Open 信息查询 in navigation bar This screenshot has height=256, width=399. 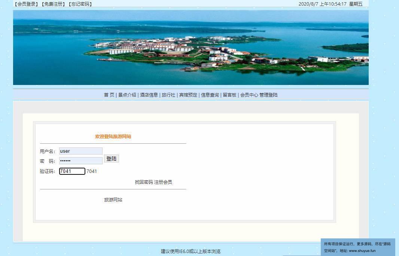click(210, 95)
